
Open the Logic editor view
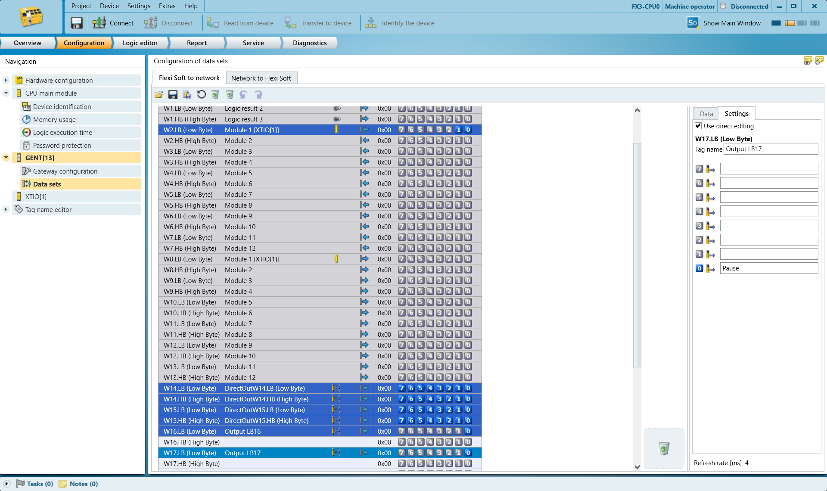click(x=140, y=43)
